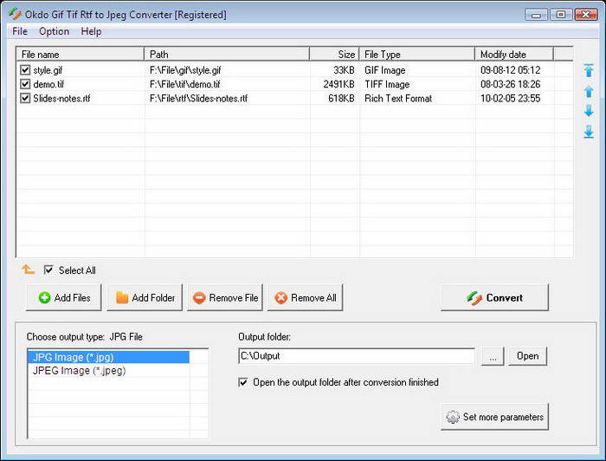Uncheck the demo.tif file checkbox
This screenshot has height=461, width=606.
25,84
